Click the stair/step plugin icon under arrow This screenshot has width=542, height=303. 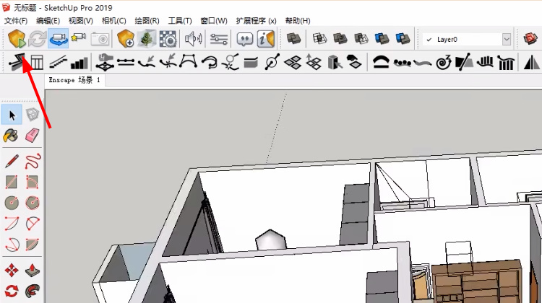click(x=17, y=63)
